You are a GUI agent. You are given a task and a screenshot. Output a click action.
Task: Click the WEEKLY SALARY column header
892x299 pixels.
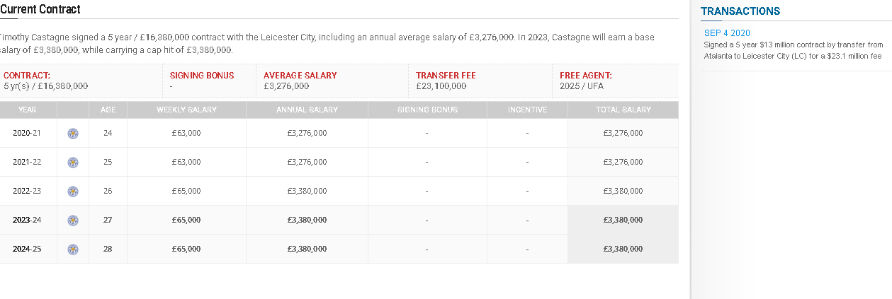[x=186, y=110]
